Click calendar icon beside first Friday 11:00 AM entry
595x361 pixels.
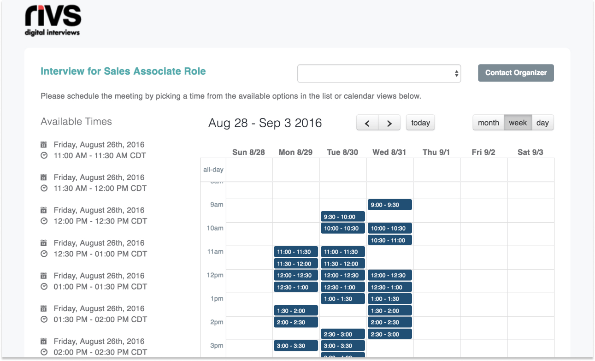point(44,145)
